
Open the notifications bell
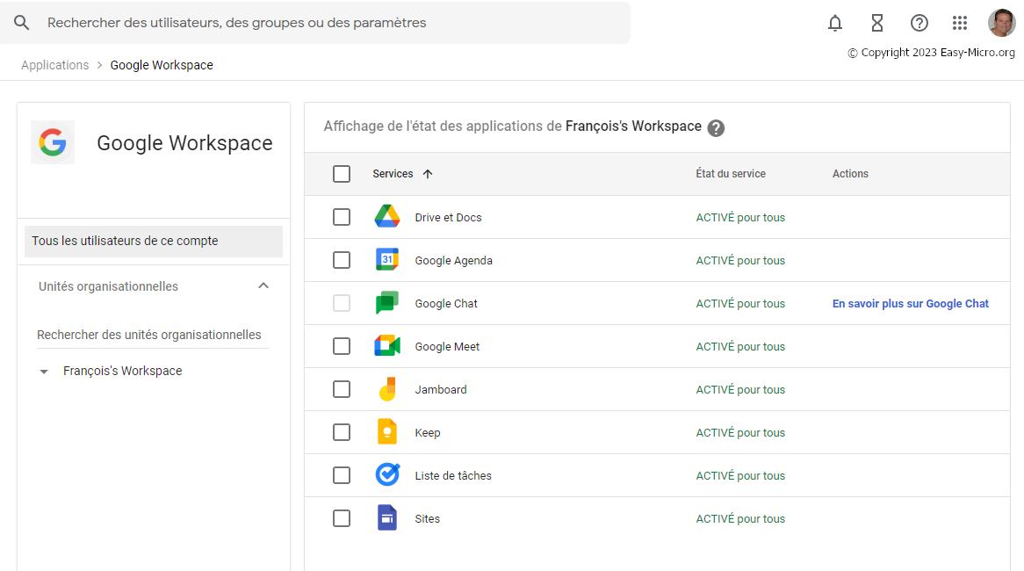pos(834,24)
